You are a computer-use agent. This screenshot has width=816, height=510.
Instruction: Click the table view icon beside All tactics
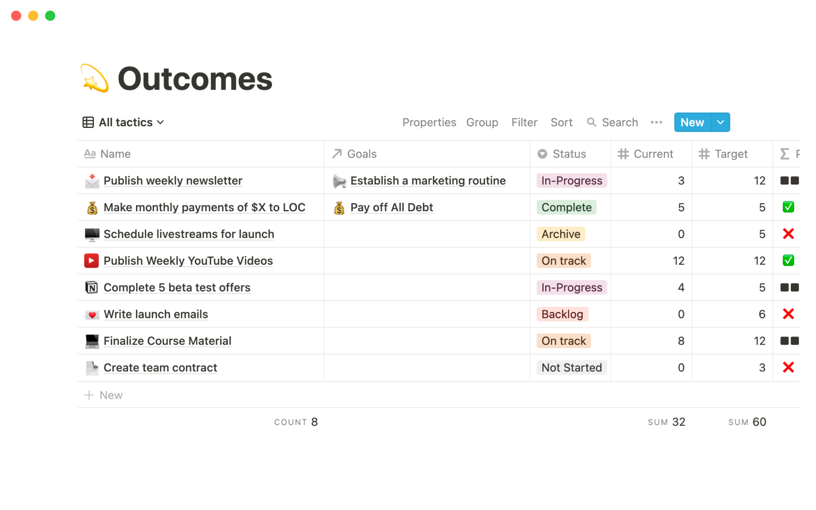tap(88, 122)
